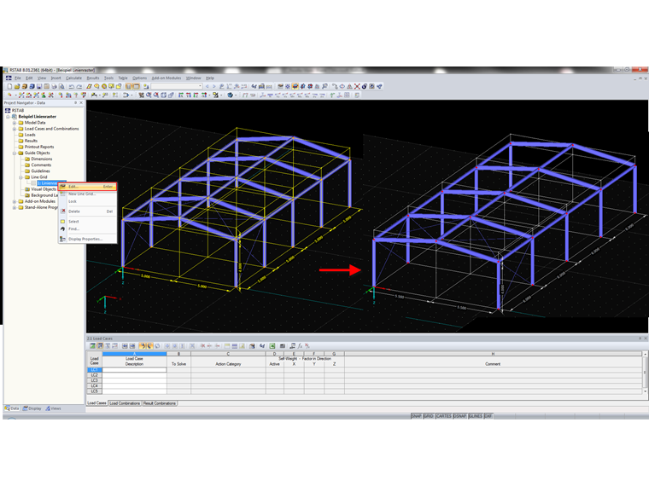Switch to Display tab in navigator
This screenshot has height=486, width=649.
pos(32,408)
